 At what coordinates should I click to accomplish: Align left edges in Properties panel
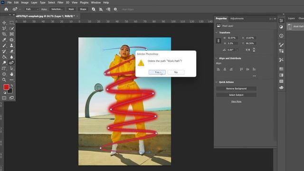coord(218,69)
